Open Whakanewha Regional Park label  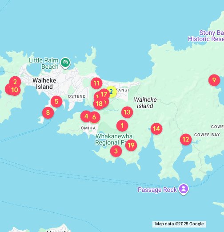click(x=114, y=139)
